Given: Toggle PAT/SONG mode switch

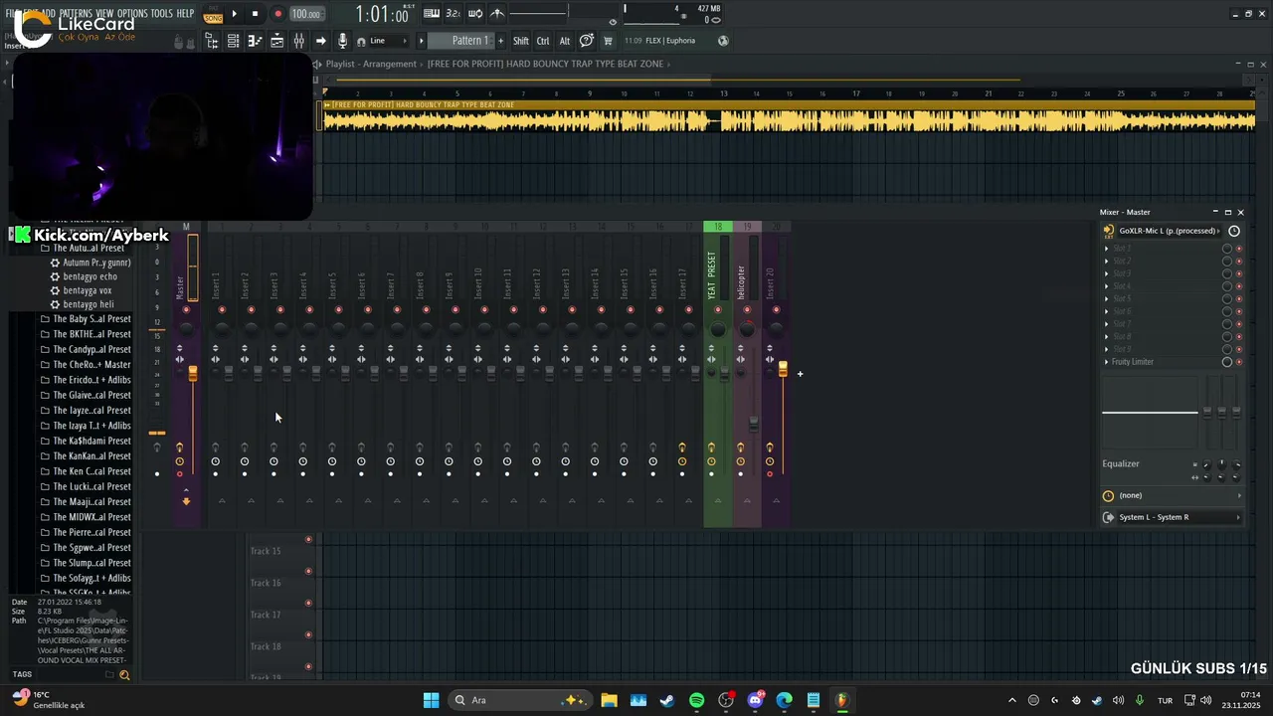Looking at the screenshot, I should pyautogui.click(x=213, y=14).
